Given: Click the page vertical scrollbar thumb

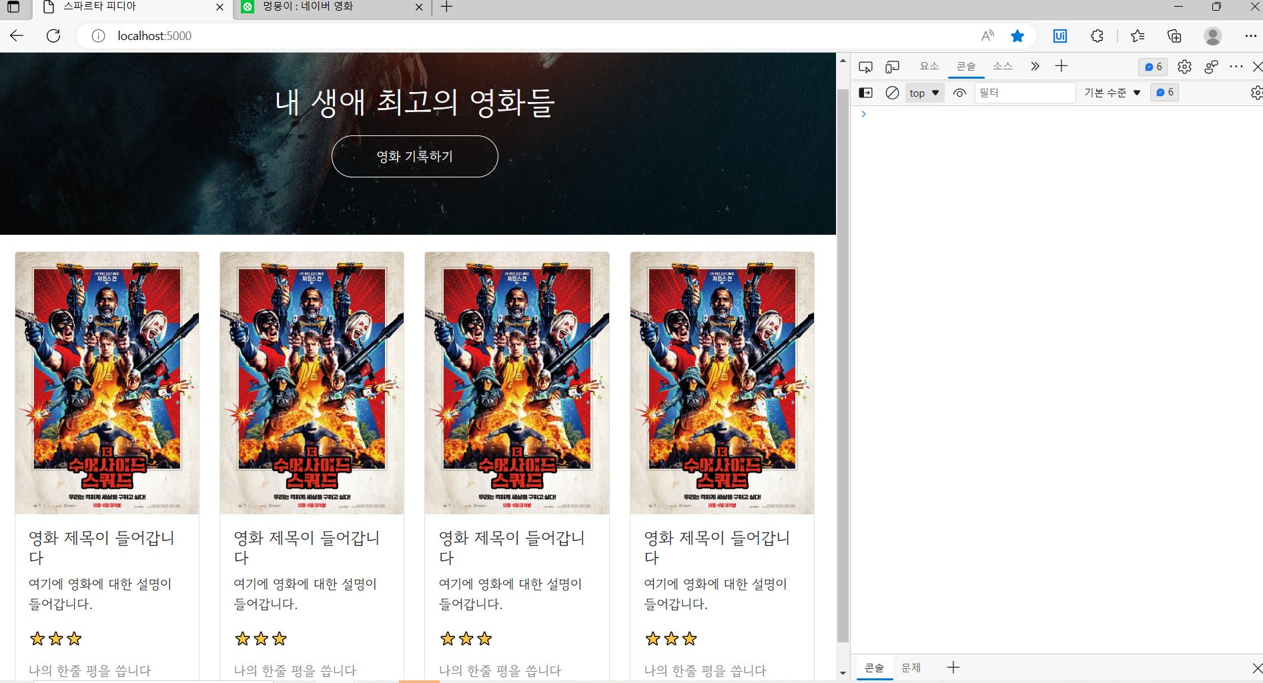Looking at the screenshot, I should [x=843, y=366].
